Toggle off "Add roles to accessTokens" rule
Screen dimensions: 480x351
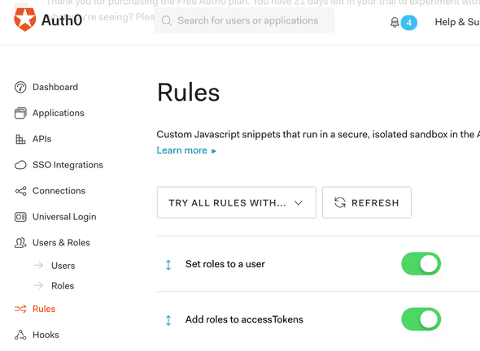coord(421,319)
